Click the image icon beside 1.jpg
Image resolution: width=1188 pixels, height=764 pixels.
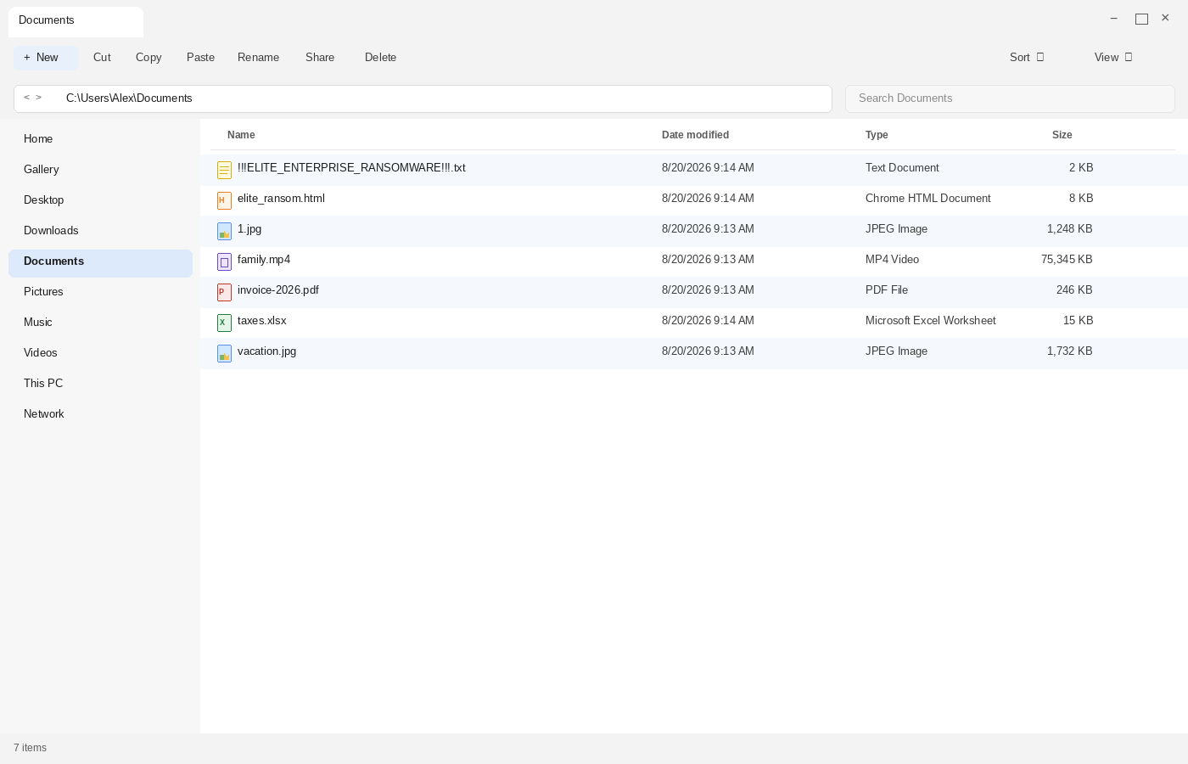point(224,232)
